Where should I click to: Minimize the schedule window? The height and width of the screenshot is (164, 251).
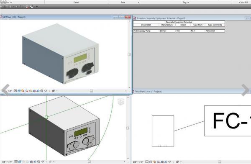pos(248,18)
